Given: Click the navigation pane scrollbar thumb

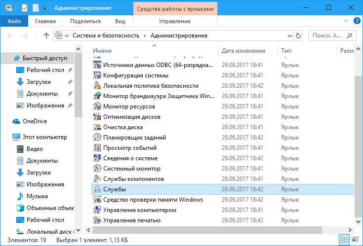Looking at the screenshot, I should (78, 85).
